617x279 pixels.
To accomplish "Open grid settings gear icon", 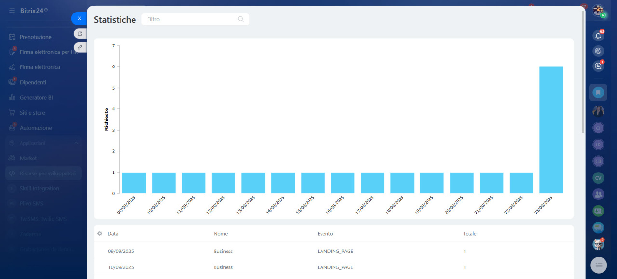I will tap(100, 234).
